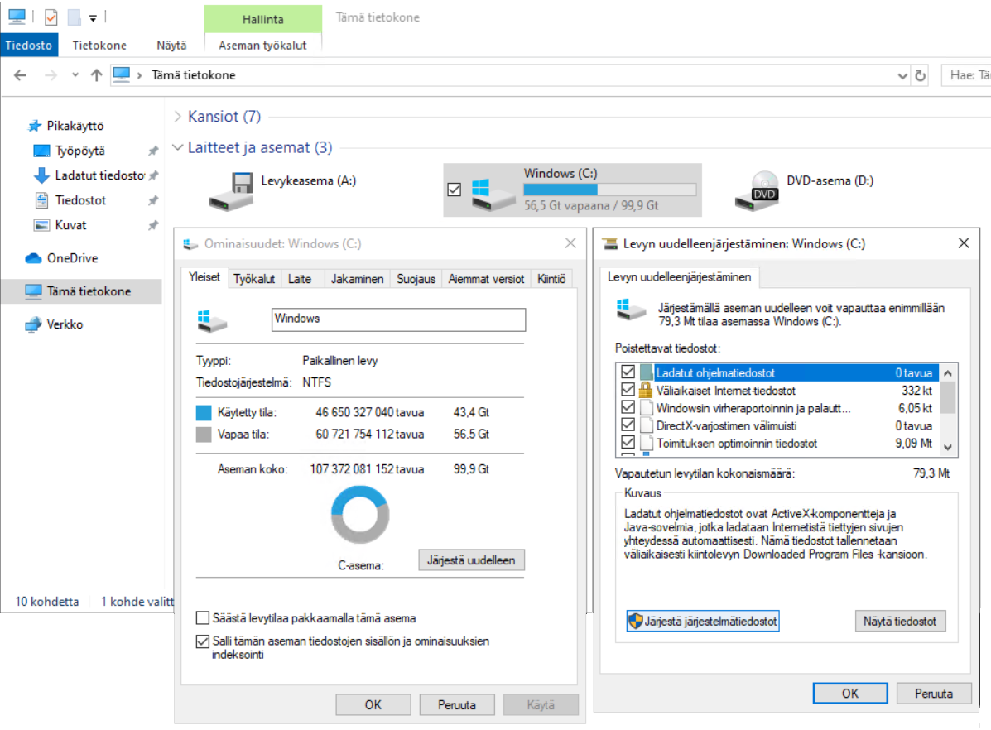Image resolution: width=991 pixels, height=730 pixels.
Task: Open the Tietokone ribbon tab
Action: (99, 46)
